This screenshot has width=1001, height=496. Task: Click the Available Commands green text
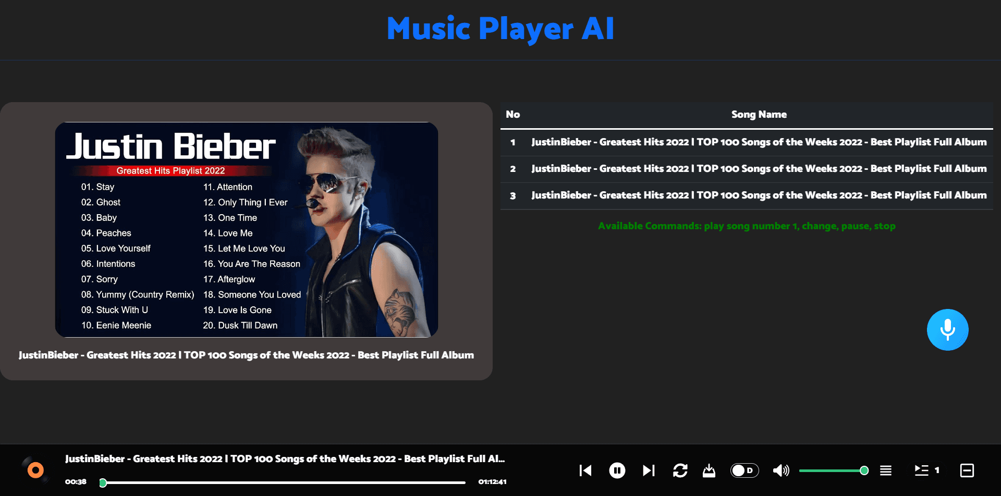coord(747,226)
